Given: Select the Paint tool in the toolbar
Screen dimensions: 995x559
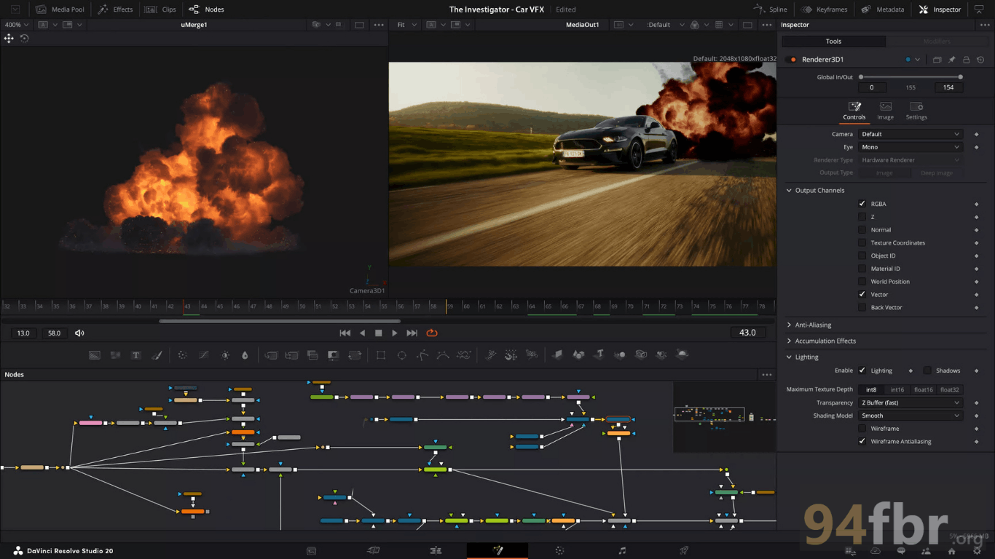Looking at the screenshot, I should click(x=157, y=355).
